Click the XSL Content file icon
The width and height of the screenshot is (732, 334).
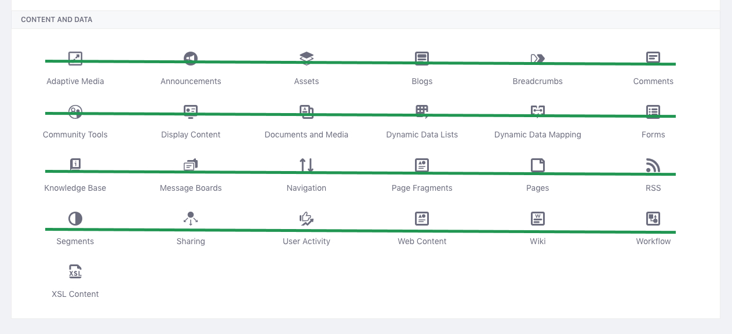pyautogui.click(x=75, y=271)
